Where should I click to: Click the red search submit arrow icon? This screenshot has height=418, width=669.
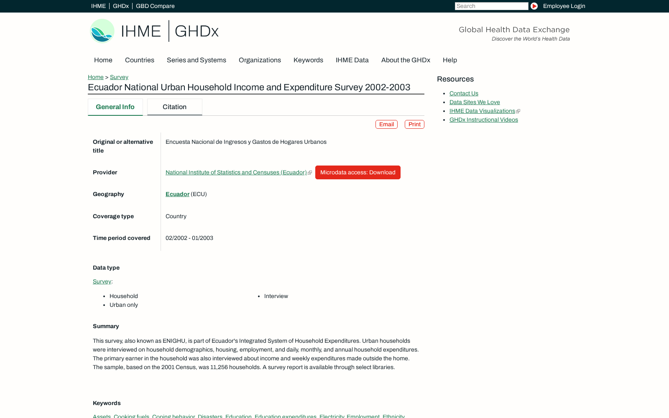[534, 6]
